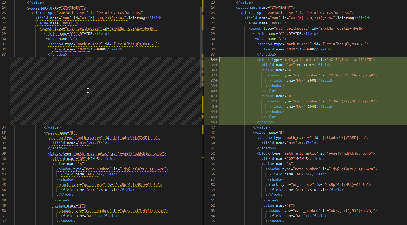
Task: Click state.lc on line 59 of the modified pane
Action: click(318, 190)
